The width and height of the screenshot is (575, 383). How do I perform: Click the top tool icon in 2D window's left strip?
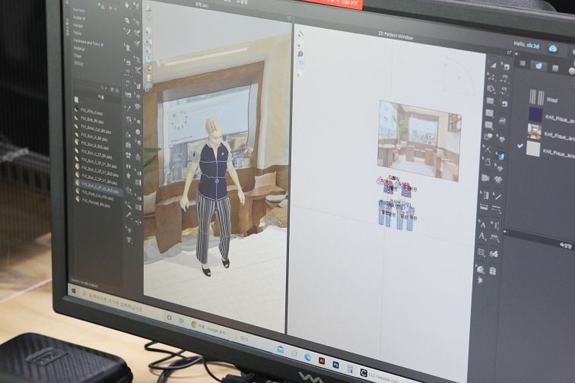point(300,33)
